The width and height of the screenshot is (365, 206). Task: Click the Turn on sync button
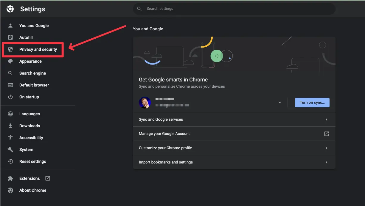(x=312, y=103)
